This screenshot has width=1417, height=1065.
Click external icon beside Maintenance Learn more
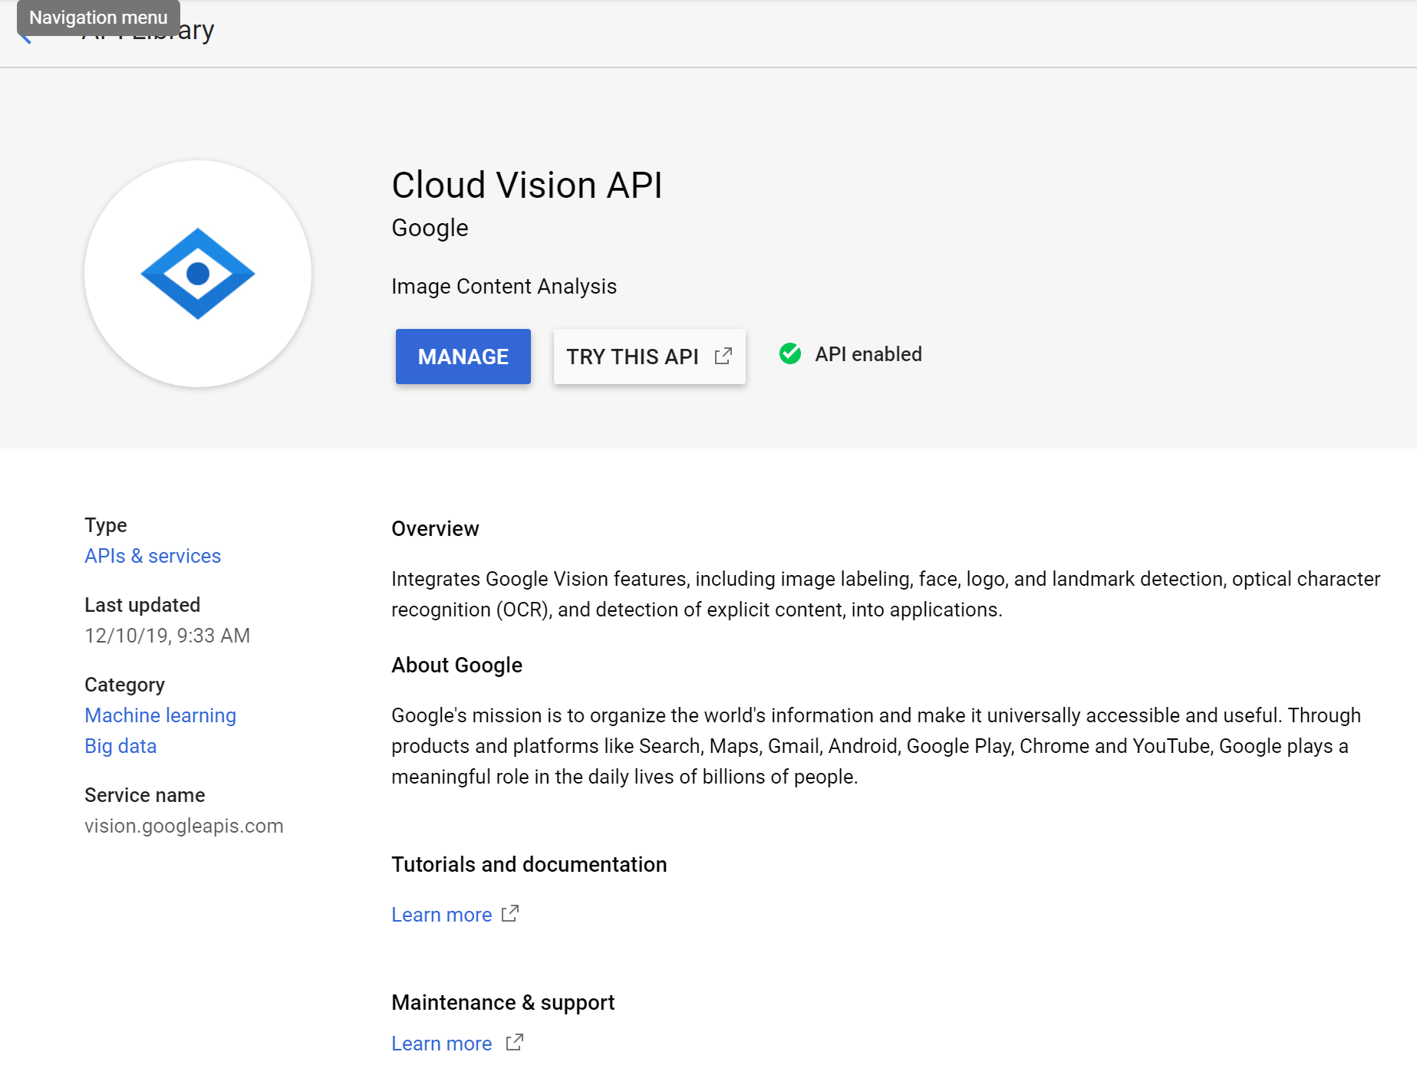coord(515,1042)
